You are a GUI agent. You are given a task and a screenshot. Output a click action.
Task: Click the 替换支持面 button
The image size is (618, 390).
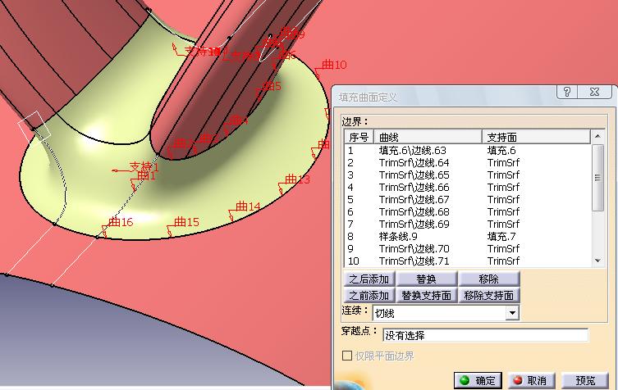pos(426,295)
